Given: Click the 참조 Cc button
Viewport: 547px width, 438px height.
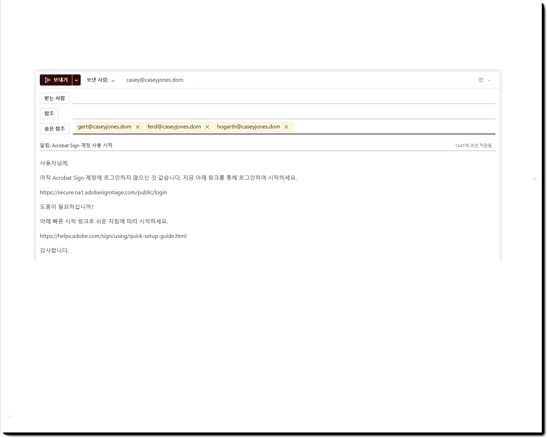Looking at the screenshot, I should (49, 114).
